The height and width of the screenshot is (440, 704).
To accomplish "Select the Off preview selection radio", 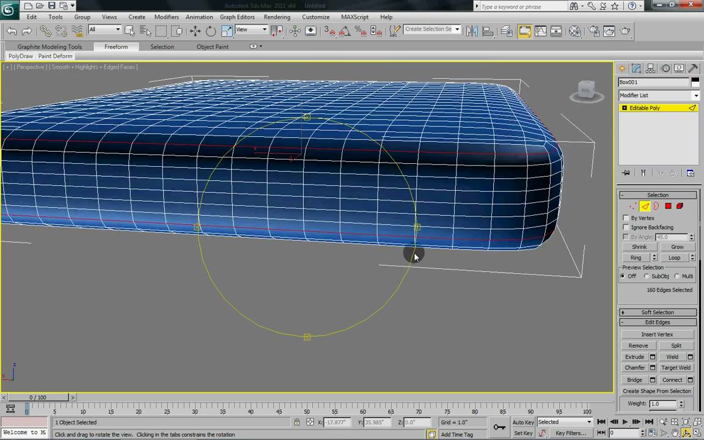I will point(623,276).
